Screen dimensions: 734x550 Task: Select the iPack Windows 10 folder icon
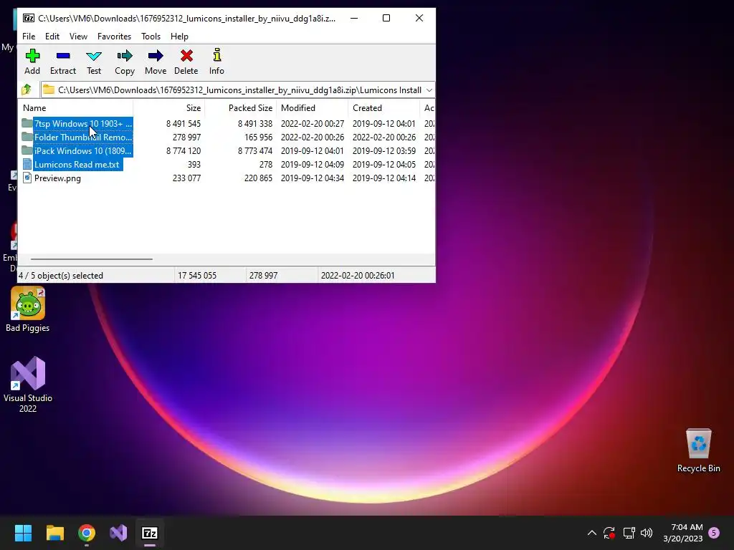point(27,150)
